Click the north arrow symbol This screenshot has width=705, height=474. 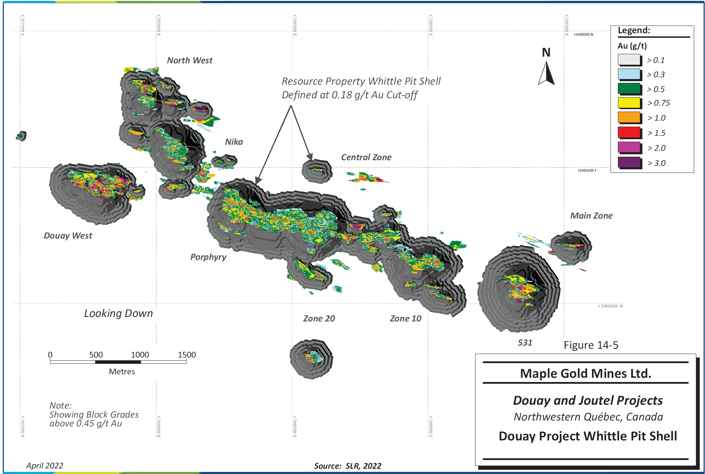pyautogui.click(x=546, y=73)
